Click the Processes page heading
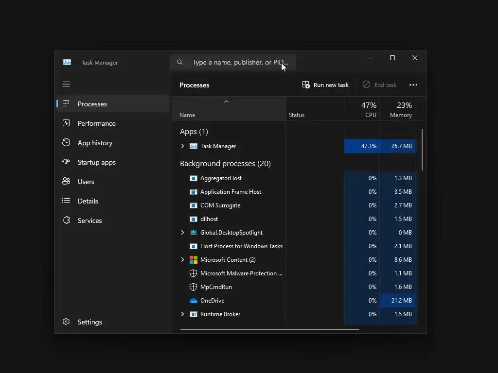Viewport: 498px width, 373px height. pyautogui.click(x=195, y=85)
